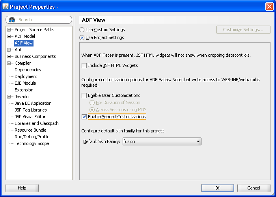Screen dimensions: 276x197
Task: Click the binoculars search icon
Action: tap(11, 20)
